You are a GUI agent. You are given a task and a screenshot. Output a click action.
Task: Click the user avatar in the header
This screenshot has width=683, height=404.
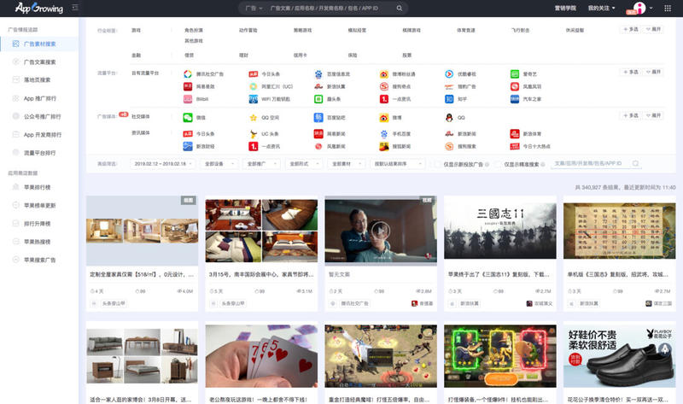(636, 8)
